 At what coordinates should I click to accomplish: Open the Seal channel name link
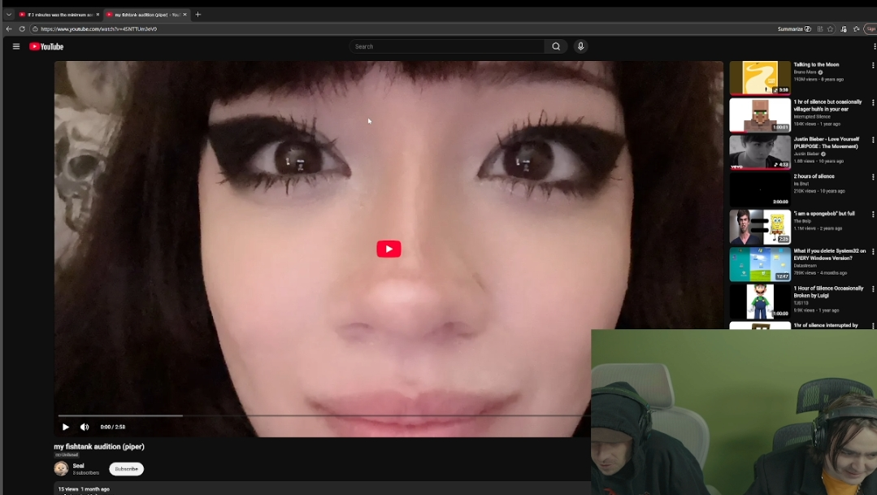78,466
